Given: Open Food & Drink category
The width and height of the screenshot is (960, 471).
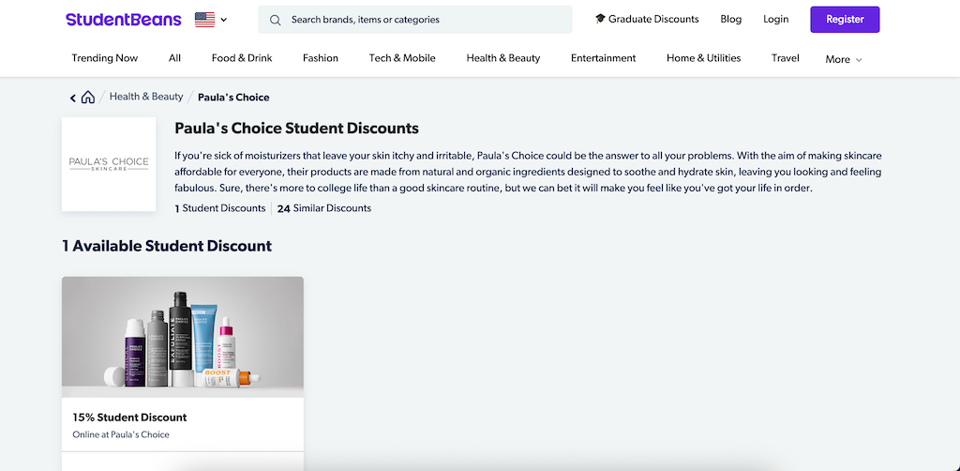Looking at the screenshot, I should point(242,58).
